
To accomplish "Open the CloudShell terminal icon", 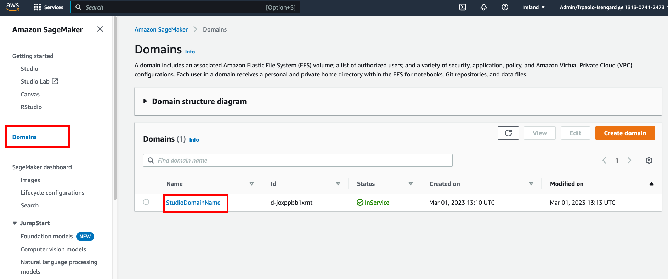I will pos(463,7).
